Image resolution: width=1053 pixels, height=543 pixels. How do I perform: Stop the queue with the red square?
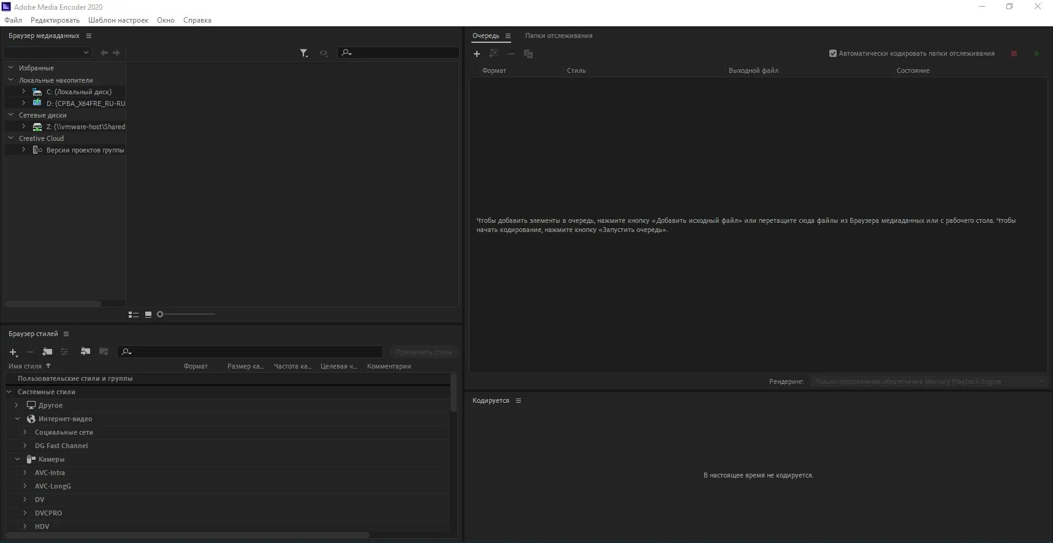1014,54
